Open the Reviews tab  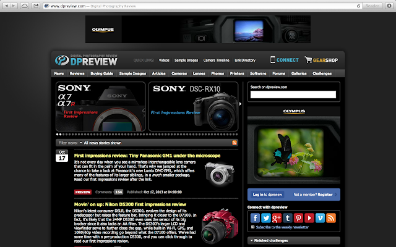pos(77,73)
